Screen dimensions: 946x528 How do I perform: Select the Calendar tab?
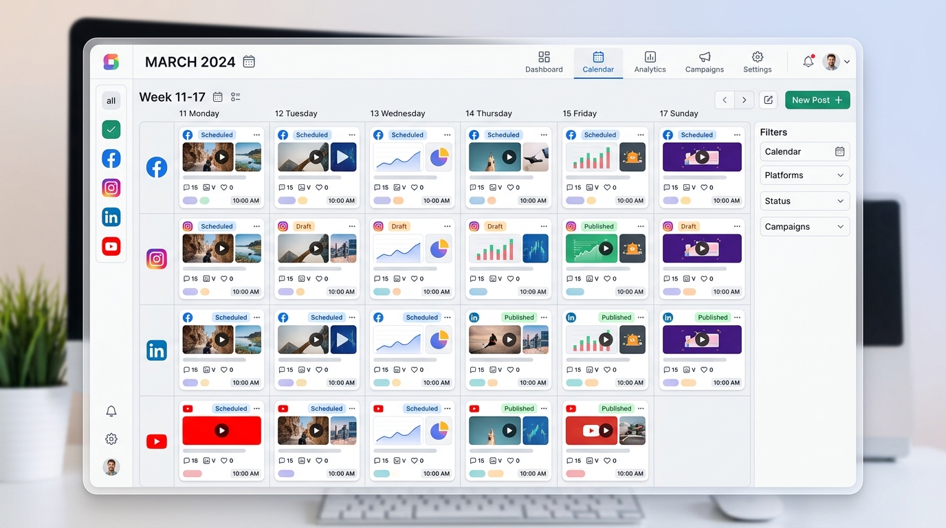598,62
